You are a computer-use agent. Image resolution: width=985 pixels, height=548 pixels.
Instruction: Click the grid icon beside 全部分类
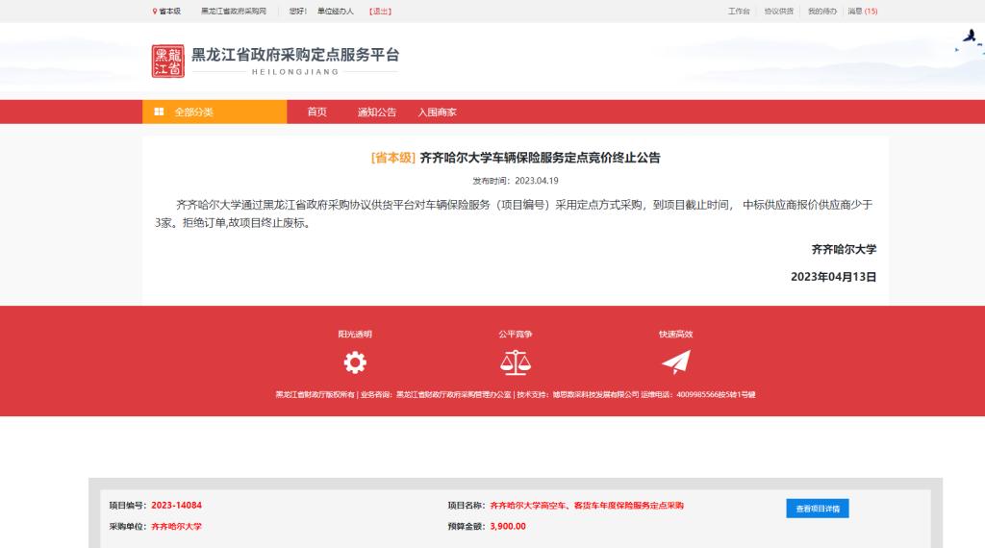159,112
